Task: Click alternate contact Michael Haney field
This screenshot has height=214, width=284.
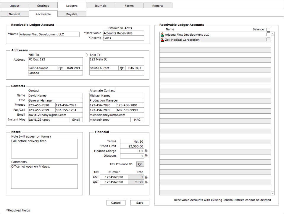Action: coord(117,96)
